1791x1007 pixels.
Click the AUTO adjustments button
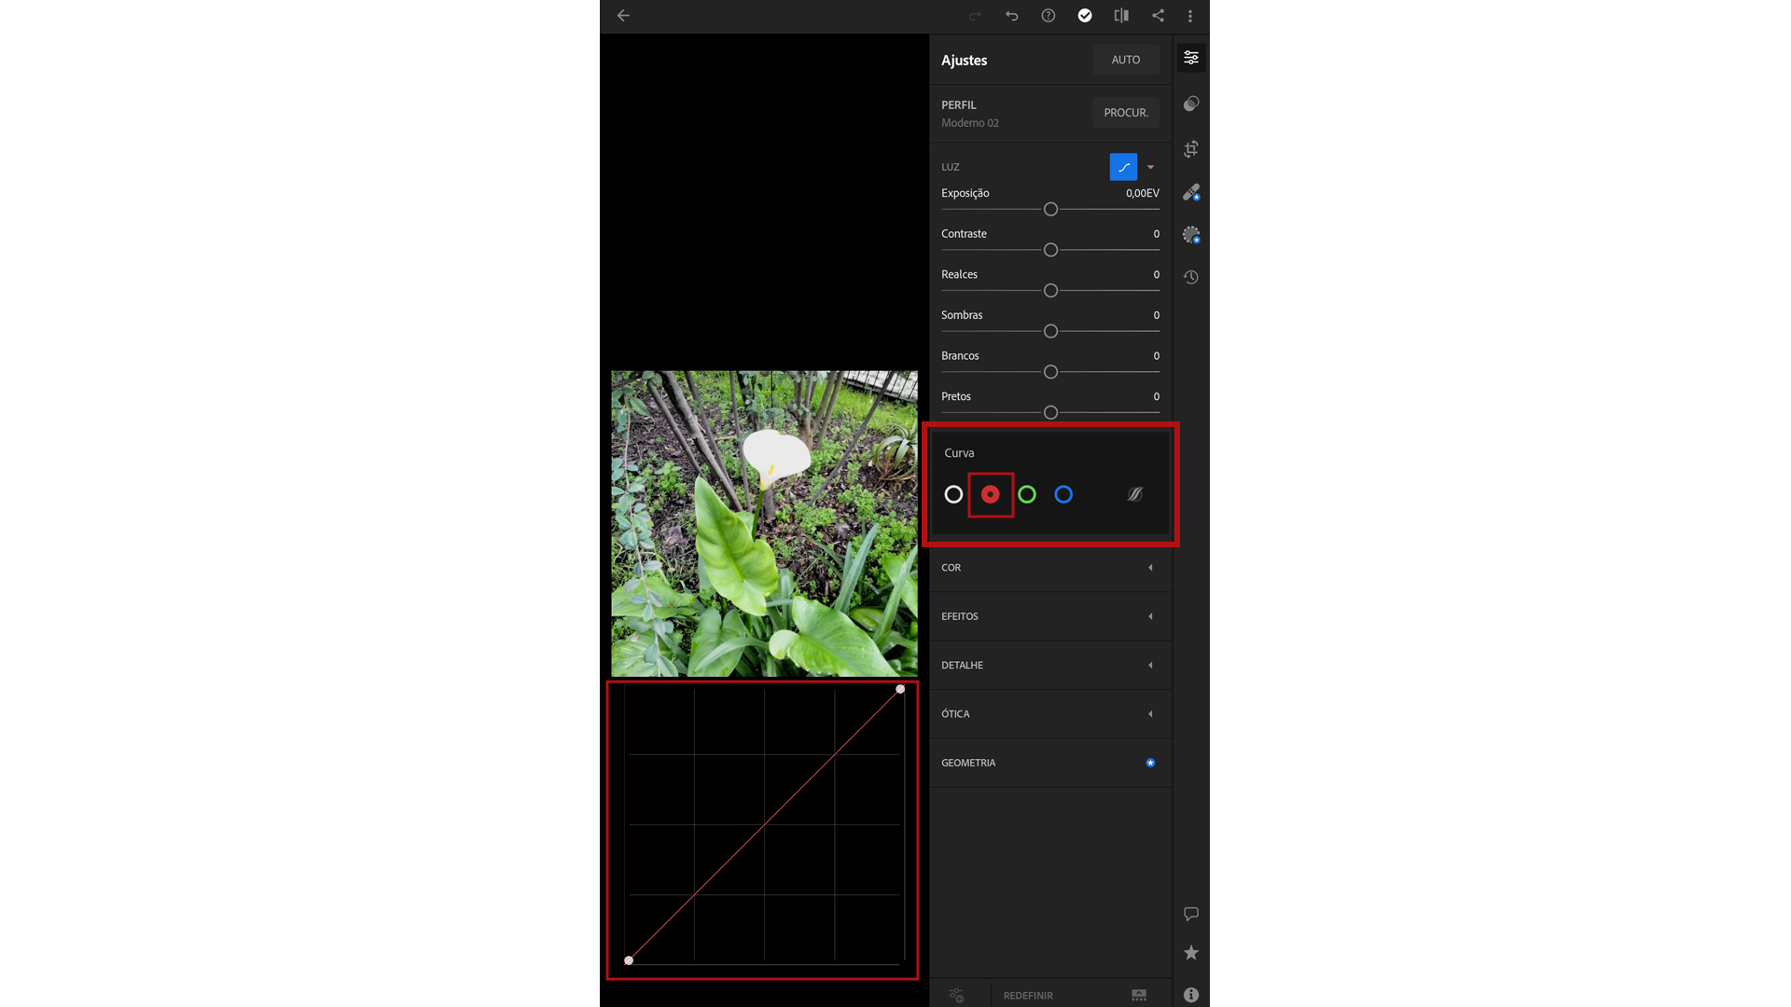[1125, 60]
